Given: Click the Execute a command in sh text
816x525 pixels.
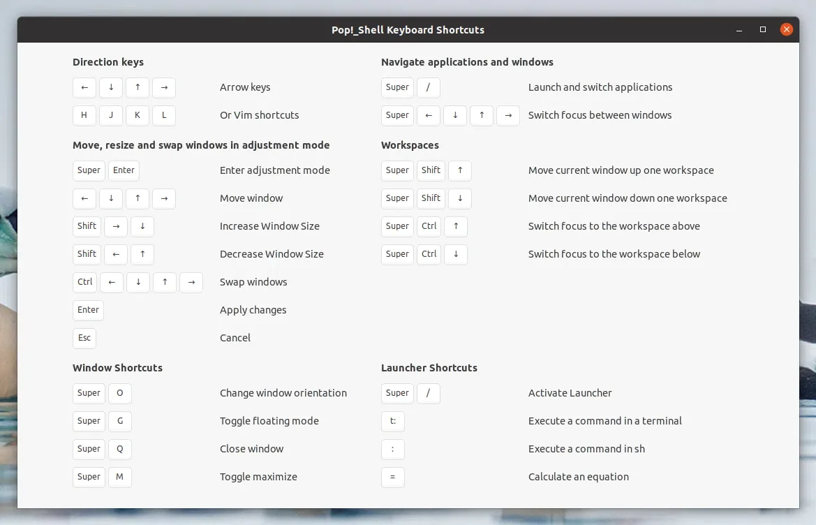Looking at the screenshot, I should pos(586,449).
